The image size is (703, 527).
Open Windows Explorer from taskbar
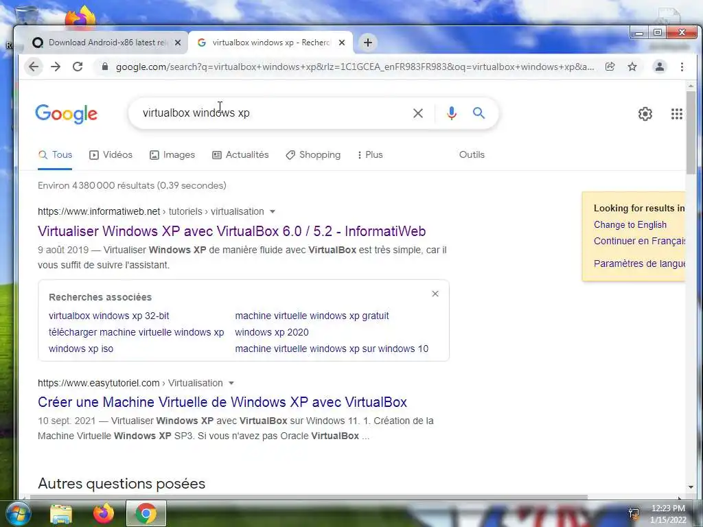[x=60, y=513]
